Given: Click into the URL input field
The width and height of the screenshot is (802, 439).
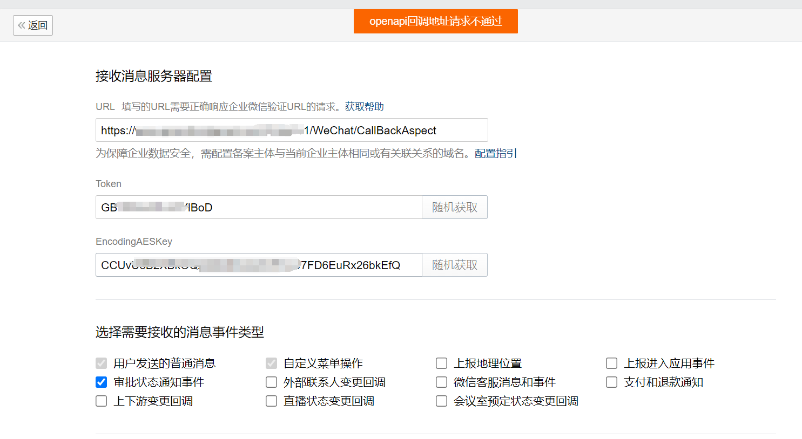Looking at the screenshot, I should tap(292, 130).
